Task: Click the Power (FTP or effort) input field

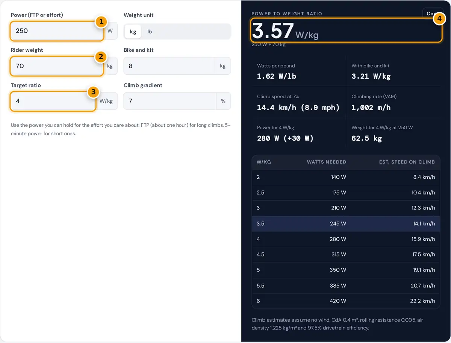Action: (57, 31)
